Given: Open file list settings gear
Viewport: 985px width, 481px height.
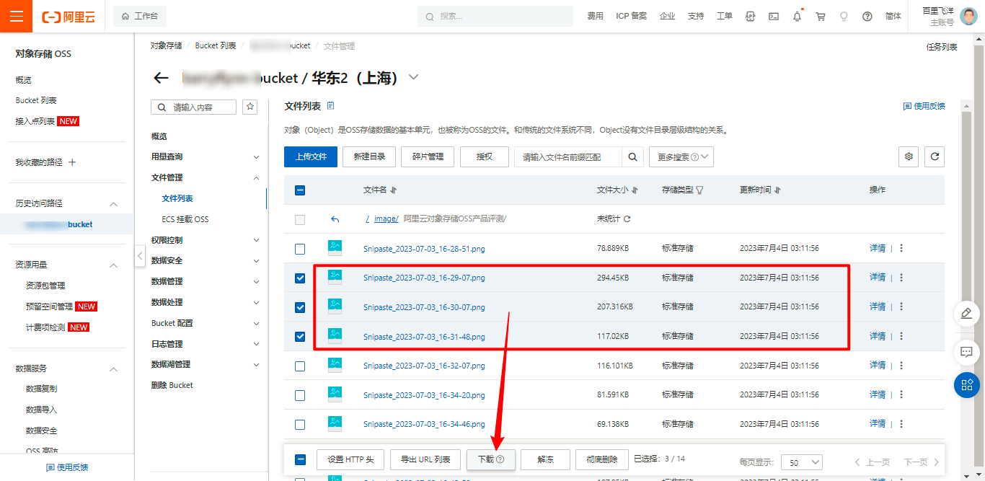Looking at the screenshot, I should coord(909,156).
